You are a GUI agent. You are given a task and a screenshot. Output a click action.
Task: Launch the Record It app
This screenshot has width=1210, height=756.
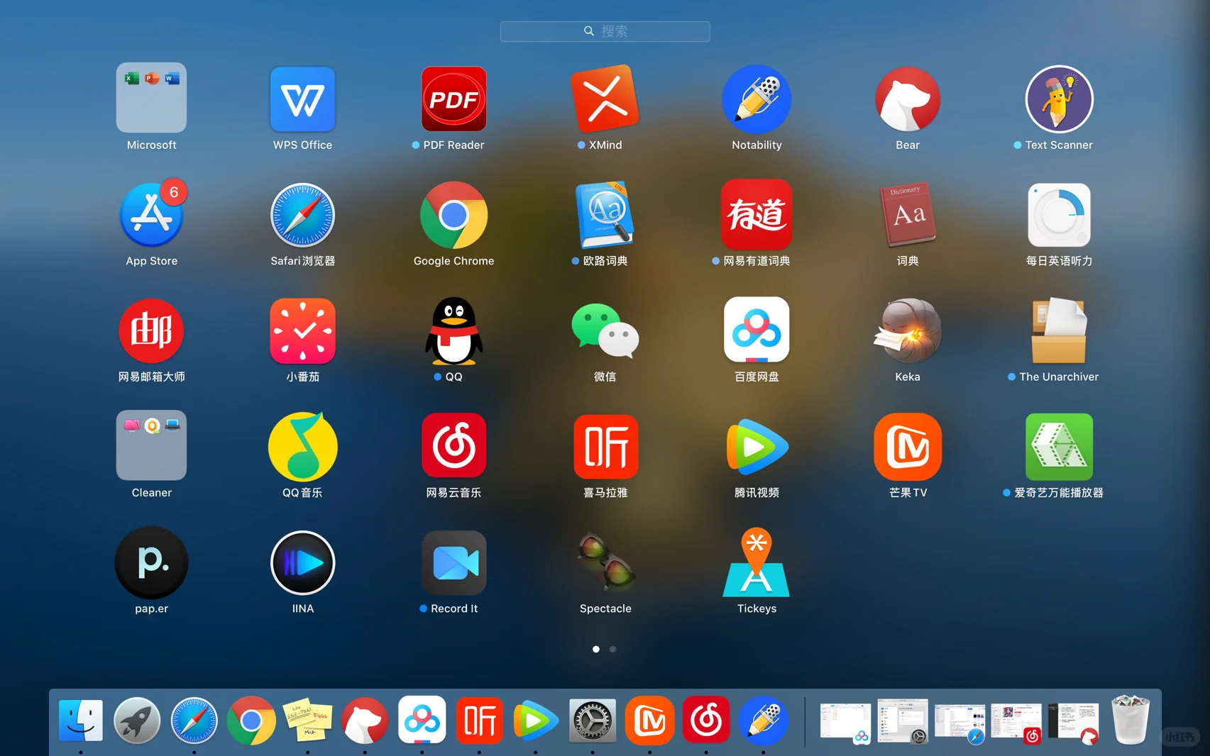tap(453, 562)
